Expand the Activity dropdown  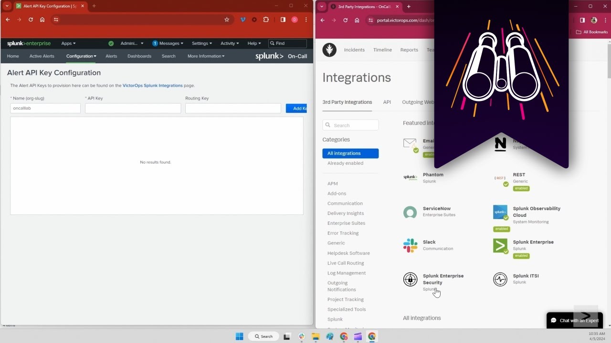coord(230,43)
